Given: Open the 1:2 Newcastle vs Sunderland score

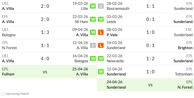Looking at the screenshot, I should pos(150,58).
